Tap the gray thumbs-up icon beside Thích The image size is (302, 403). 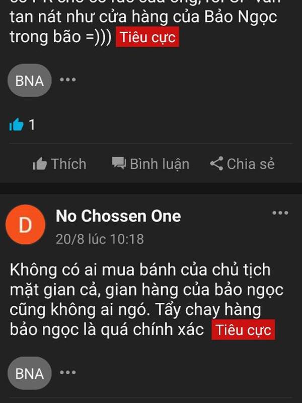pos(40,164)
